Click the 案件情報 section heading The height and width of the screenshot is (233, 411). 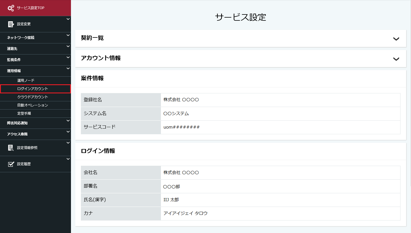(x=92, y=78)
